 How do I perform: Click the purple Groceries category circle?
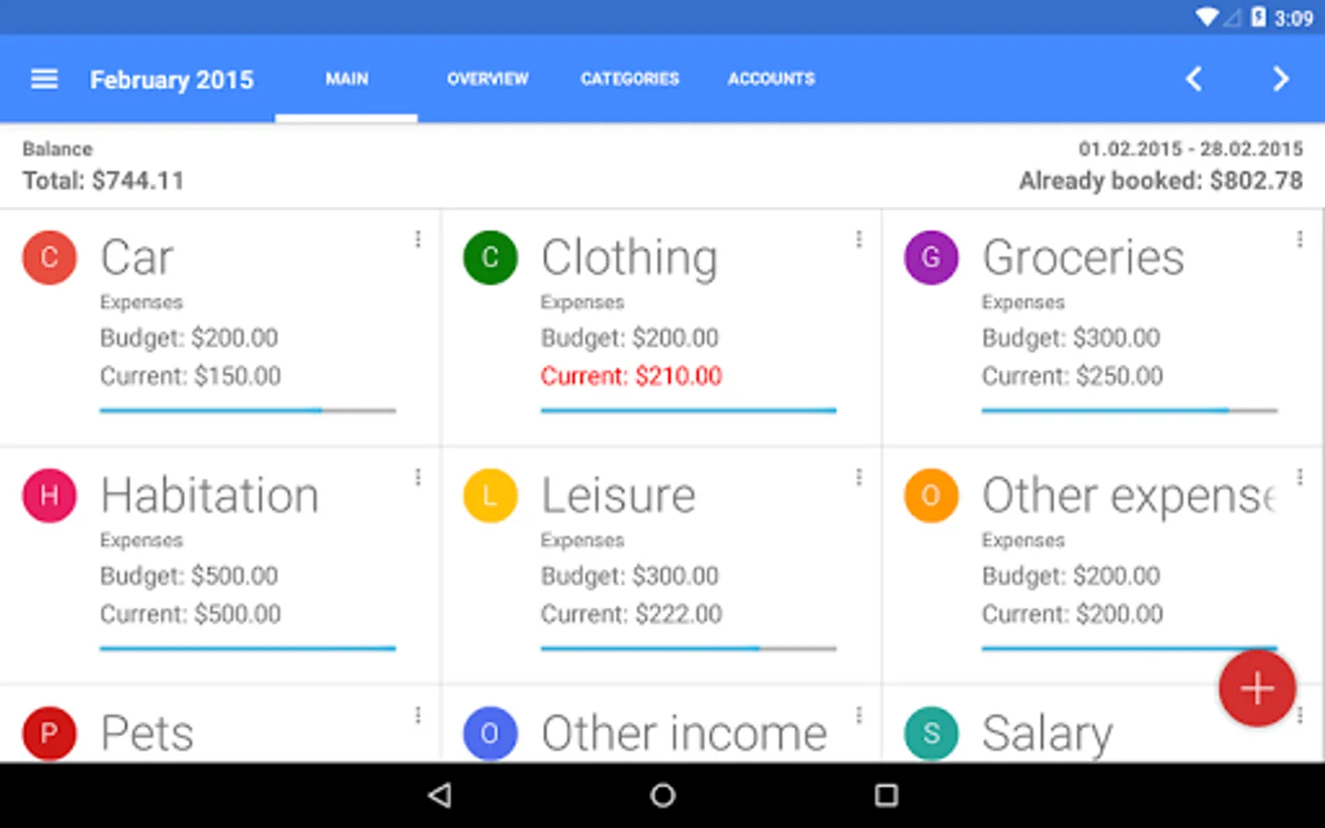tap(931, 258)
